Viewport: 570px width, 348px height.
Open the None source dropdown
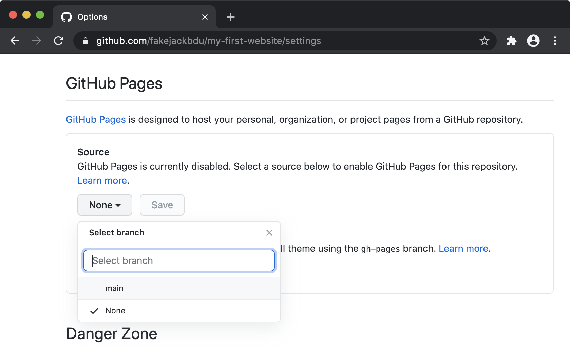tap(105, 205)
